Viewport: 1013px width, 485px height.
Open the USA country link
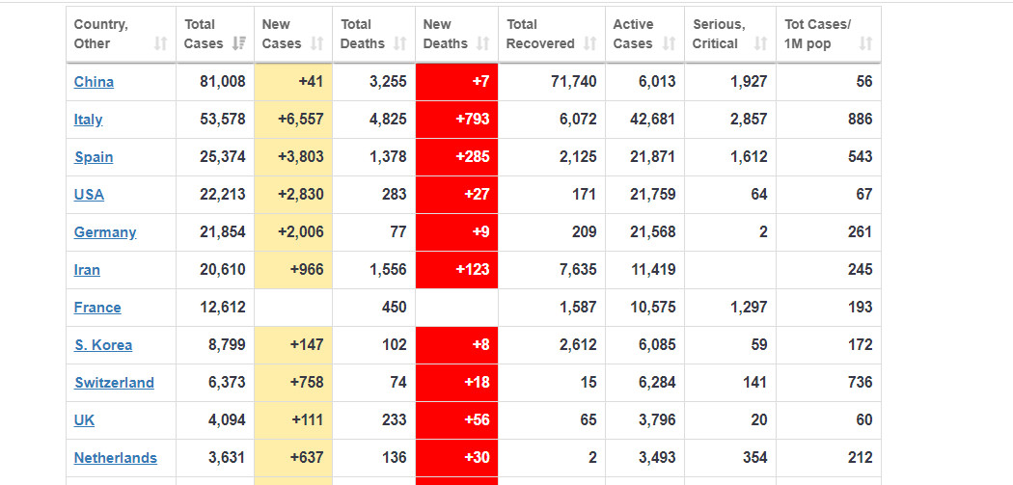pyautogui.click(x=89, y=195)
